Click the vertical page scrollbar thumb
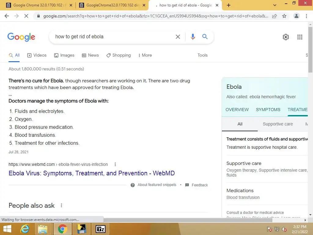Viewport: 313px width, 235px height. (x=310, y=49)
